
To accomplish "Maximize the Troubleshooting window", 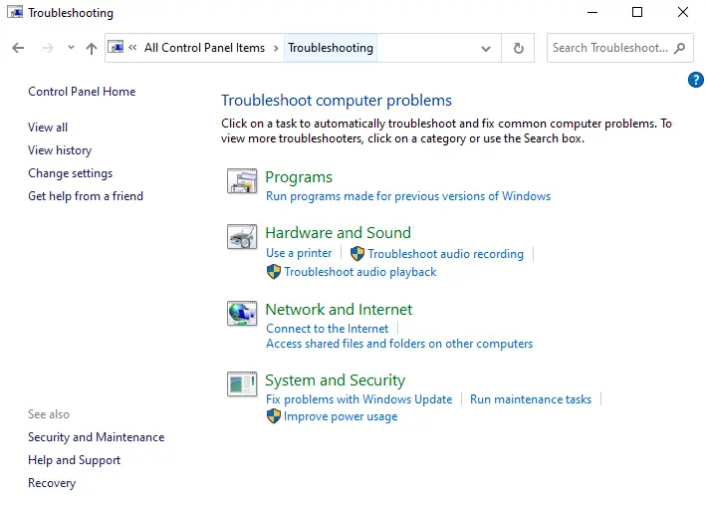I will [x=637, y=13].
